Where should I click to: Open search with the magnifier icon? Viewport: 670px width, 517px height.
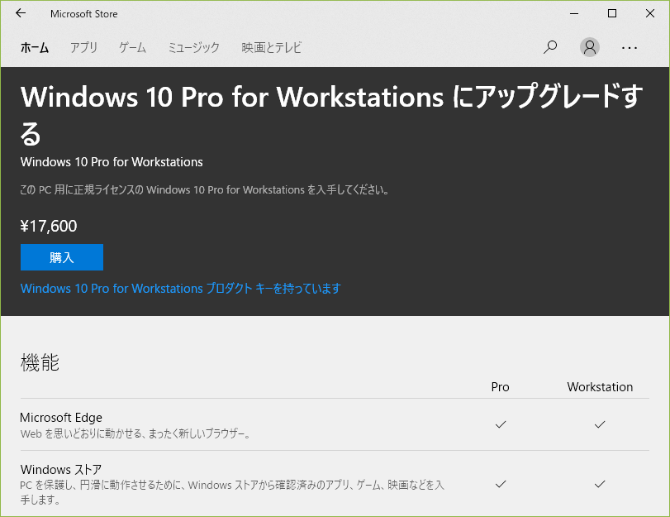coord(550,47)
